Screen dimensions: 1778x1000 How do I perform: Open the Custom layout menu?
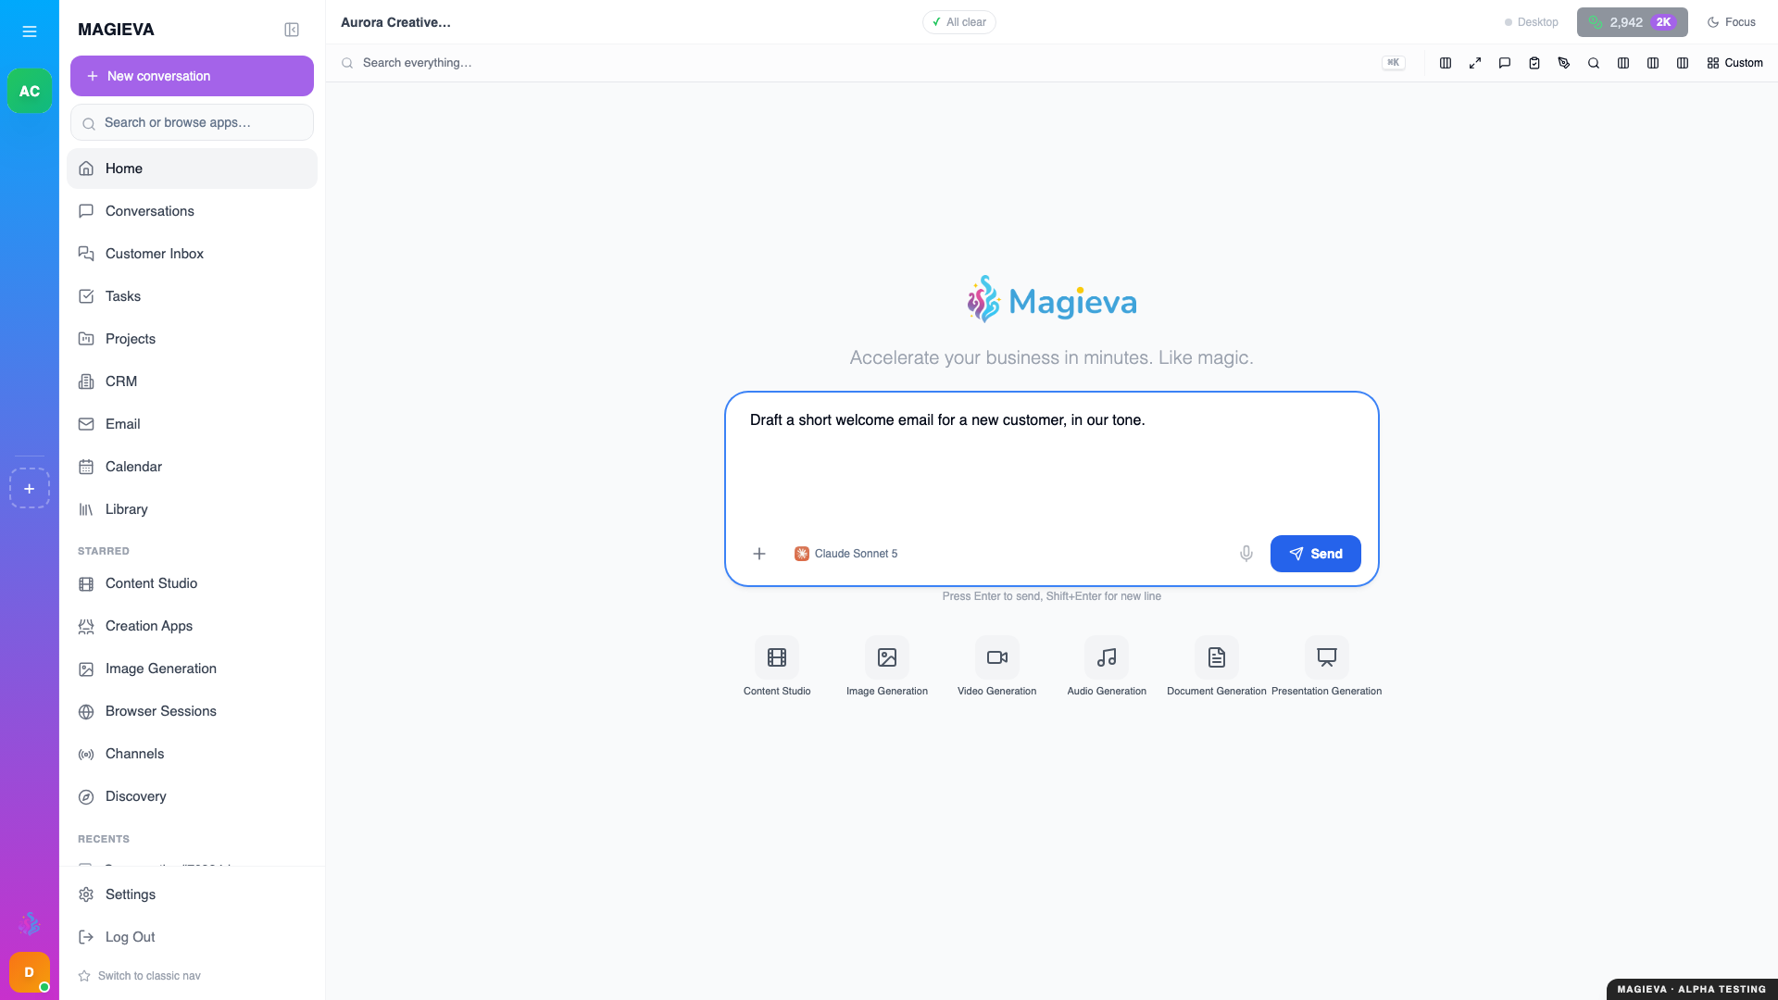tap(1735, 63)
